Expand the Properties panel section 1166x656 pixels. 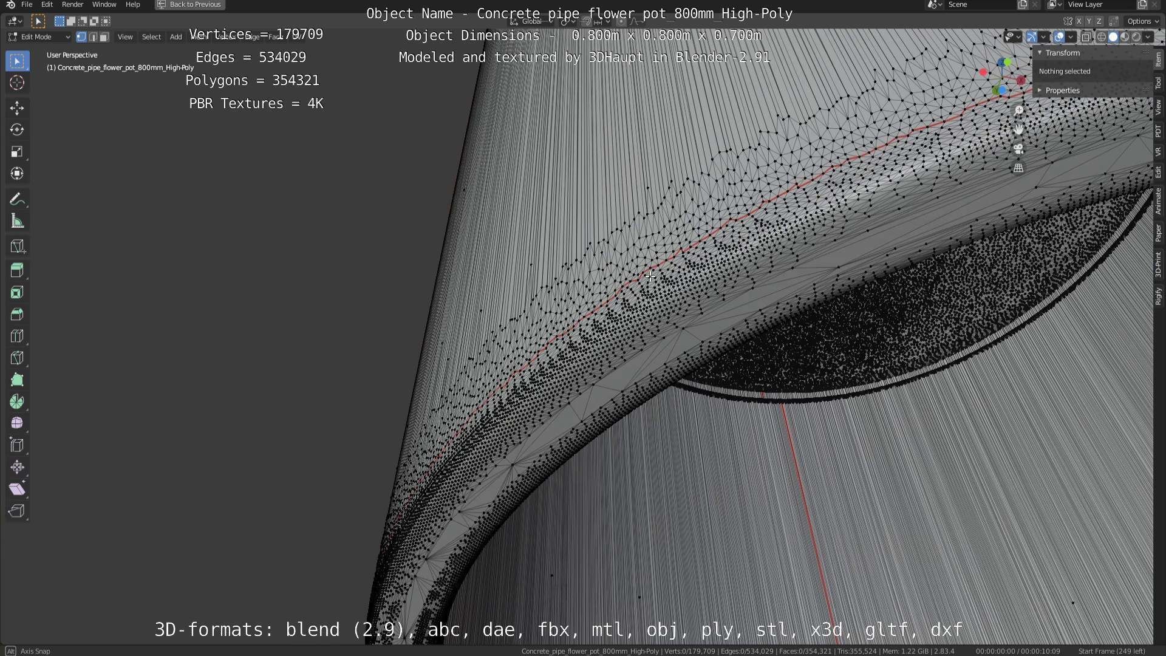pyautogui.click(x=1062, y=91)
